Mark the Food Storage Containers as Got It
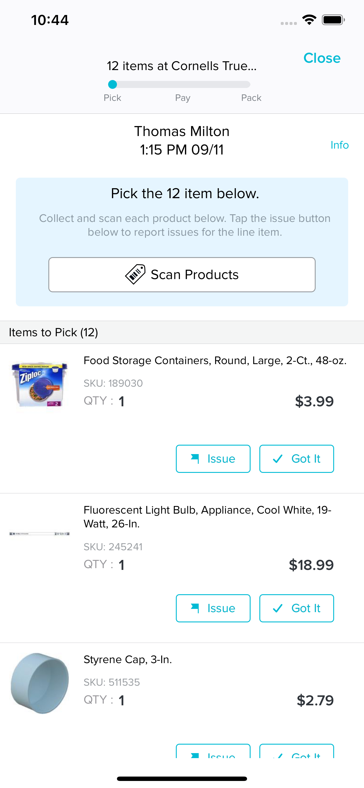This screenshot has width=364, height=788. coord(296,458)
